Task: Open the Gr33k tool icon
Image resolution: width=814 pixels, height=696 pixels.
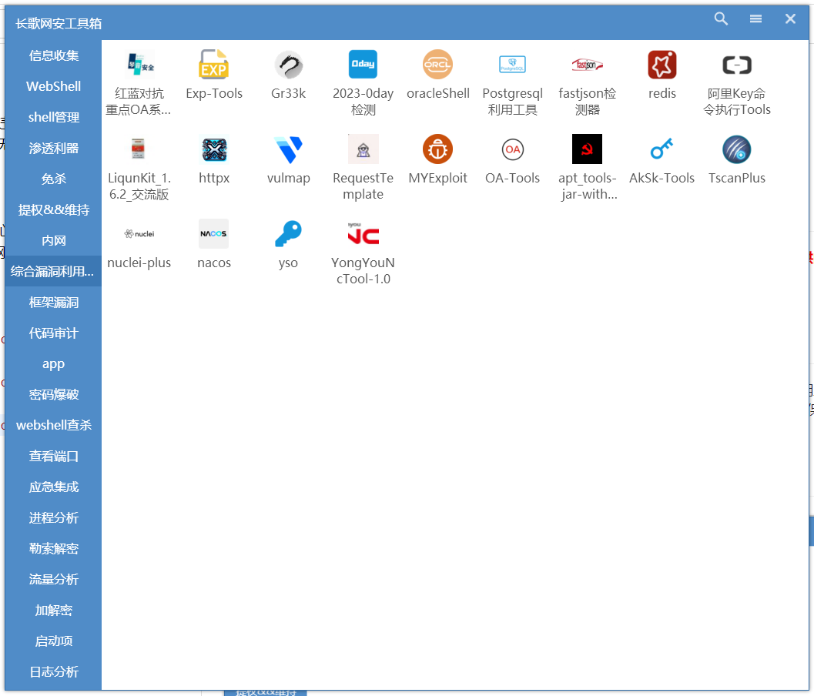Action: 289,65
